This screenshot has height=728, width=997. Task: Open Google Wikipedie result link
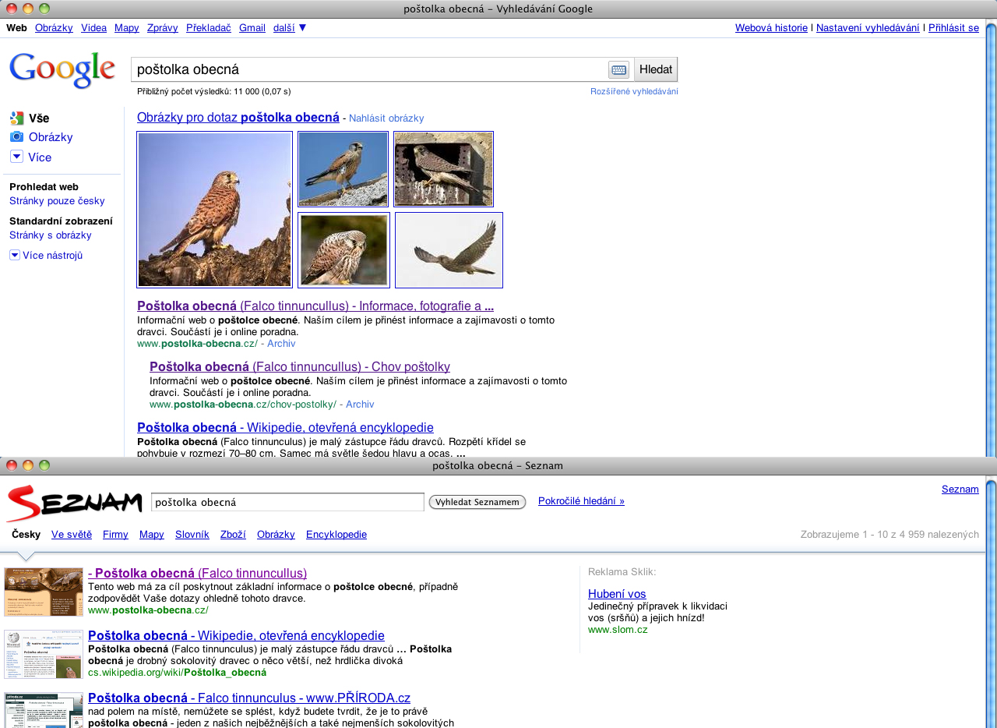click(285, 427)
